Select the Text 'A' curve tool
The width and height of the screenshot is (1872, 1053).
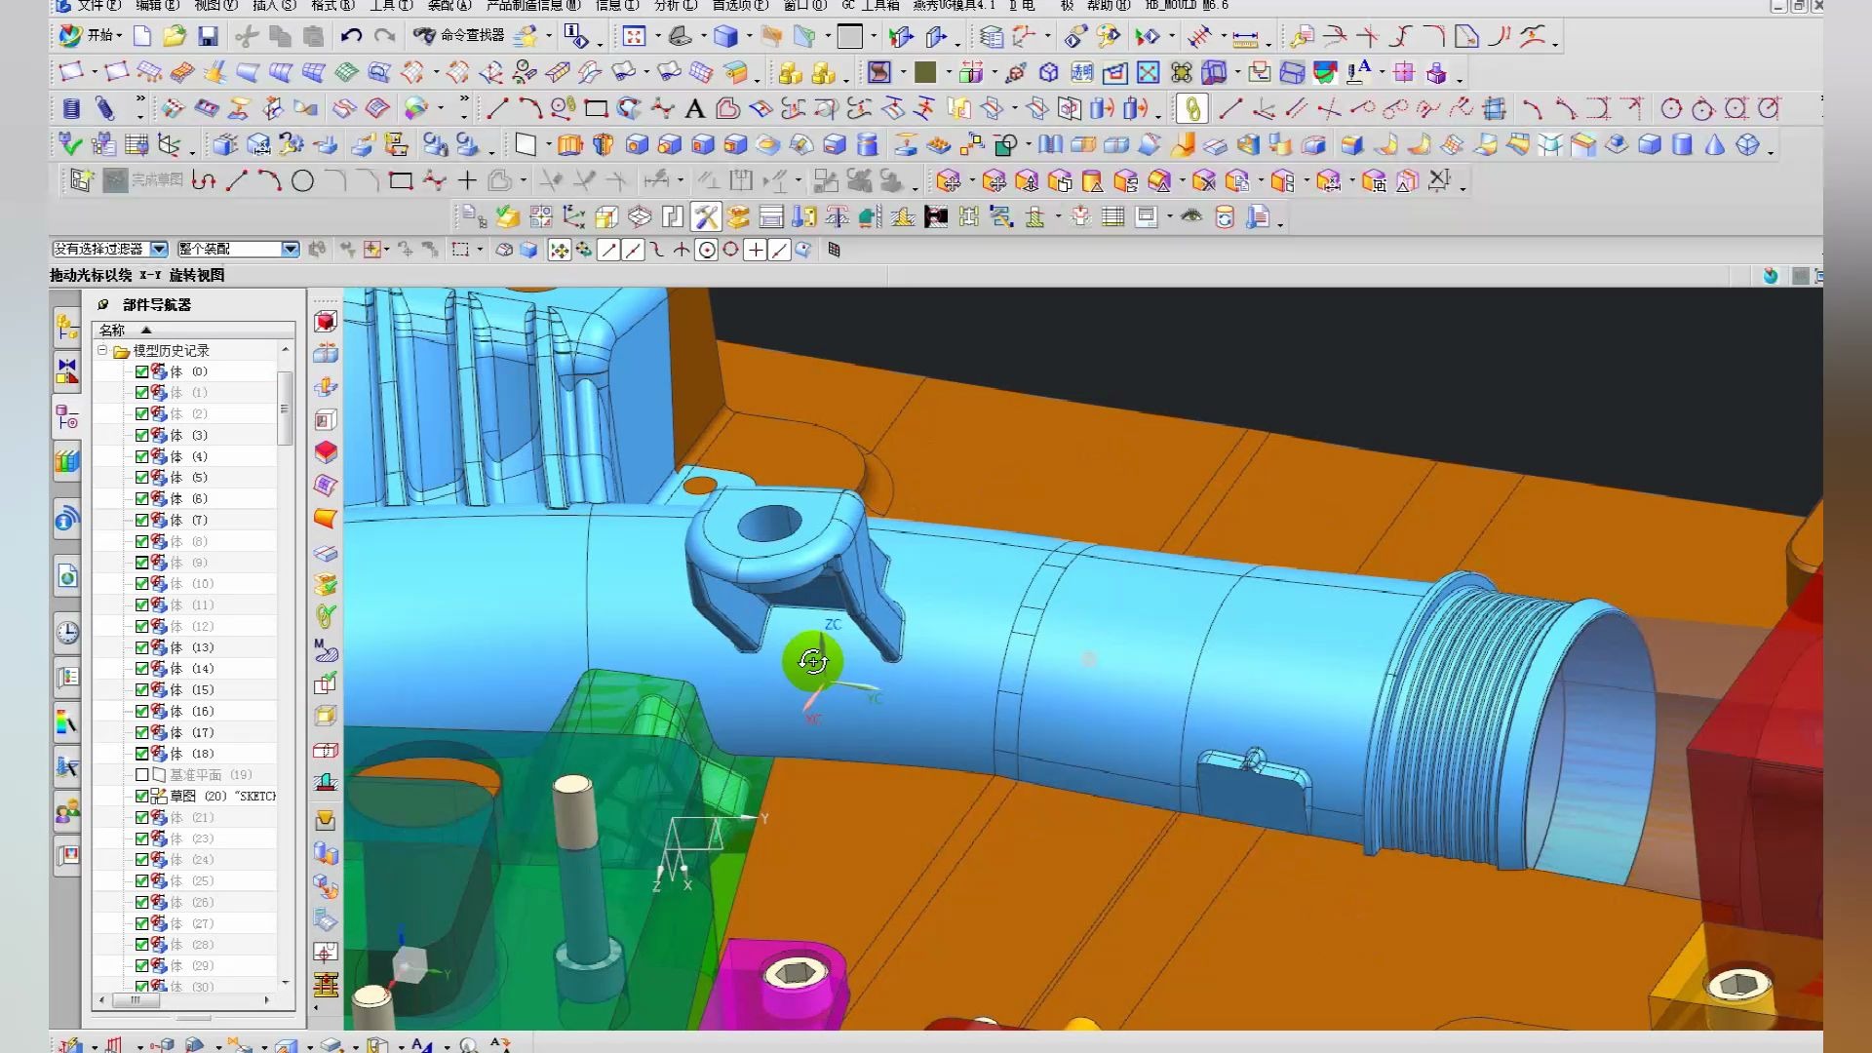point(694,108)
